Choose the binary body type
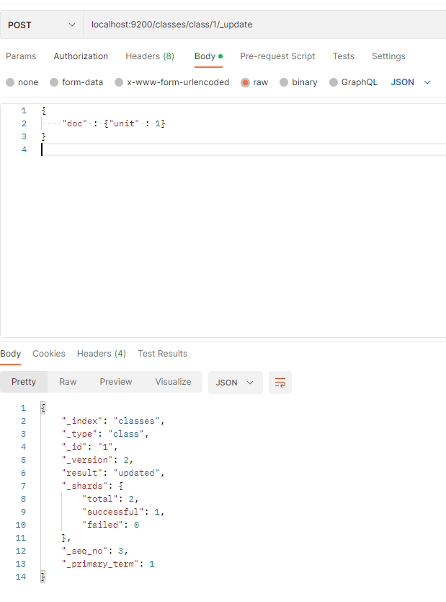The height and width of the screenshot is (602, 446). 298,82
